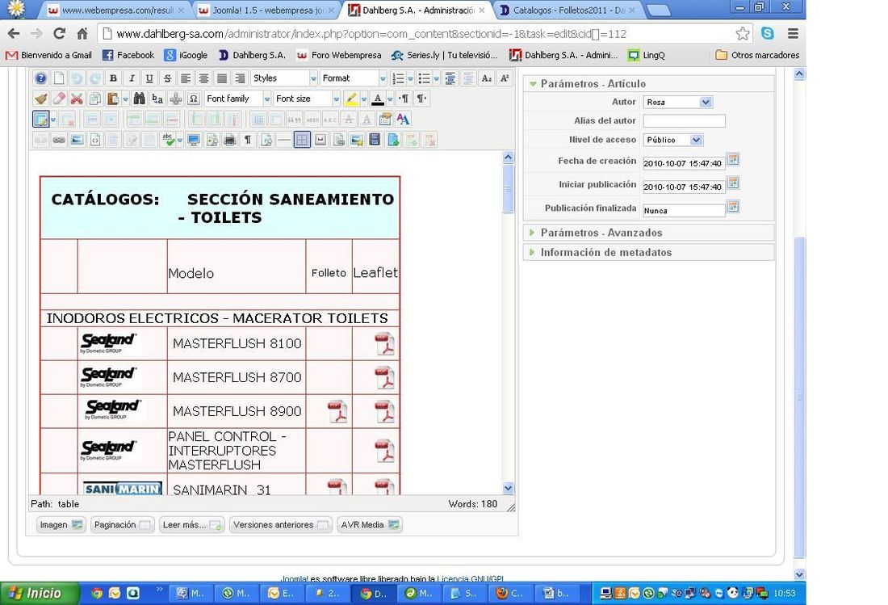
Task: Open the Autor dropdown showing Rosa
Action: click(678, 102)
